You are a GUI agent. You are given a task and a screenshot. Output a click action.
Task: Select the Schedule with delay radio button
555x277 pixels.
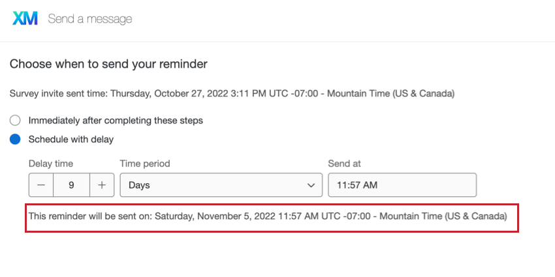click(15, 139)
